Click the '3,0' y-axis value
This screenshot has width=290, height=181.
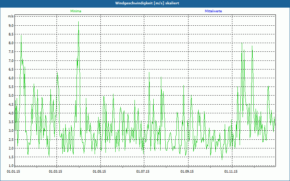tap(11, 131)
